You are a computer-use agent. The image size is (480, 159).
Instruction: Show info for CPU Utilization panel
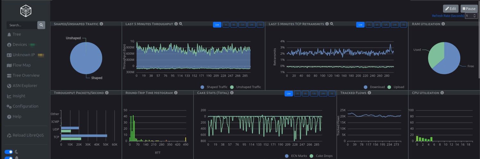click(x=442, y=93)
